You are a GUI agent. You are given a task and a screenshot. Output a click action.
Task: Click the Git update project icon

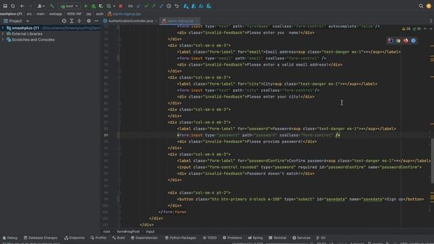pos(138,6)
